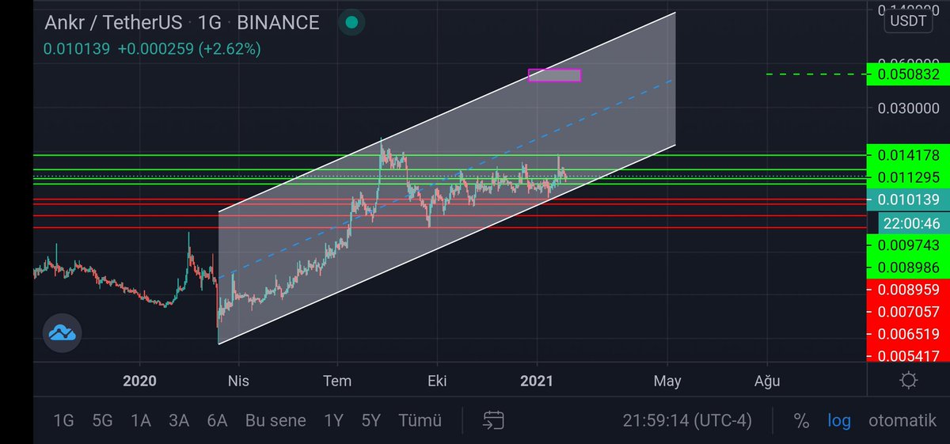Click the cloud chart snapshot icon

[x=62, y=333]
